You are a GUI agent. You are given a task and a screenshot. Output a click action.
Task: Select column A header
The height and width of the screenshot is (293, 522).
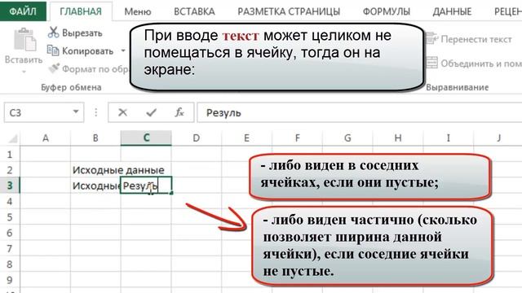click(x=46, y=138)
